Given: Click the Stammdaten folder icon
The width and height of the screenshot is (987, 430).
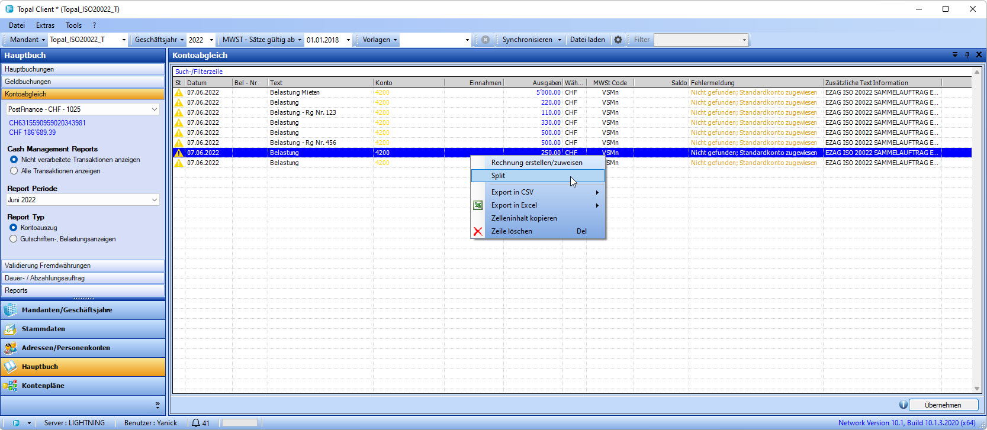Looking at the screenshot, I should tap(10, 329).
